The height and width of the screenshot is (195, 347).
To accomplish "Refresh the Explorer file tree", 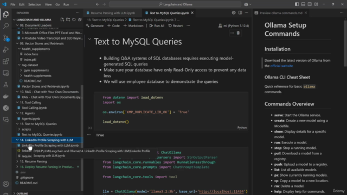I will 74,19.
